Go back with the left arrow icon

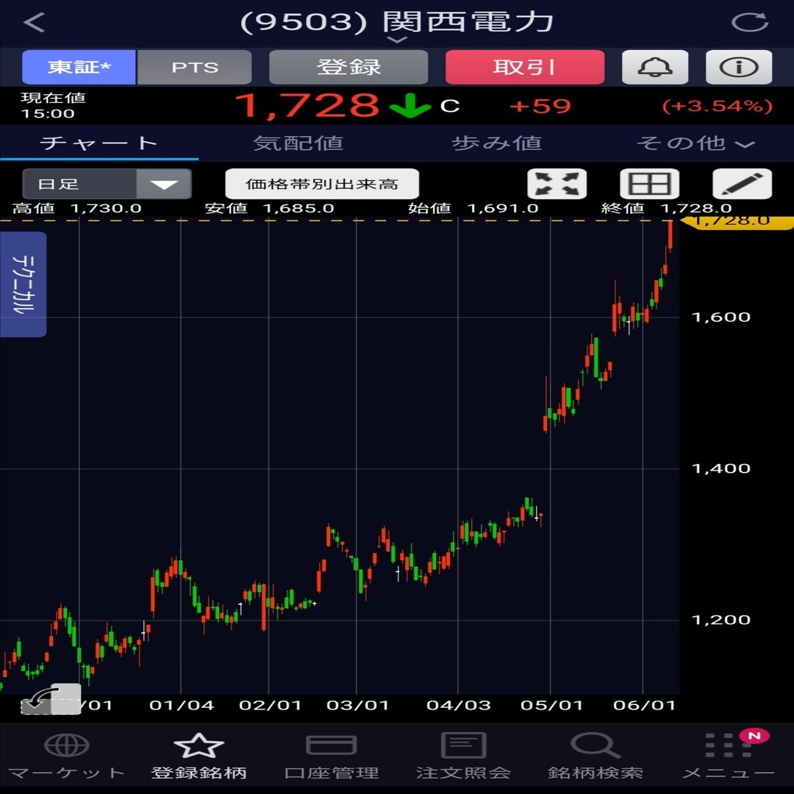click(35, 22)
